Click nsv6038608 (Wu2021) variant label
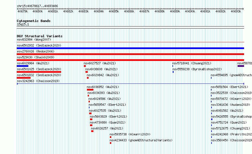The image size is (252, 154). point(101,69)
